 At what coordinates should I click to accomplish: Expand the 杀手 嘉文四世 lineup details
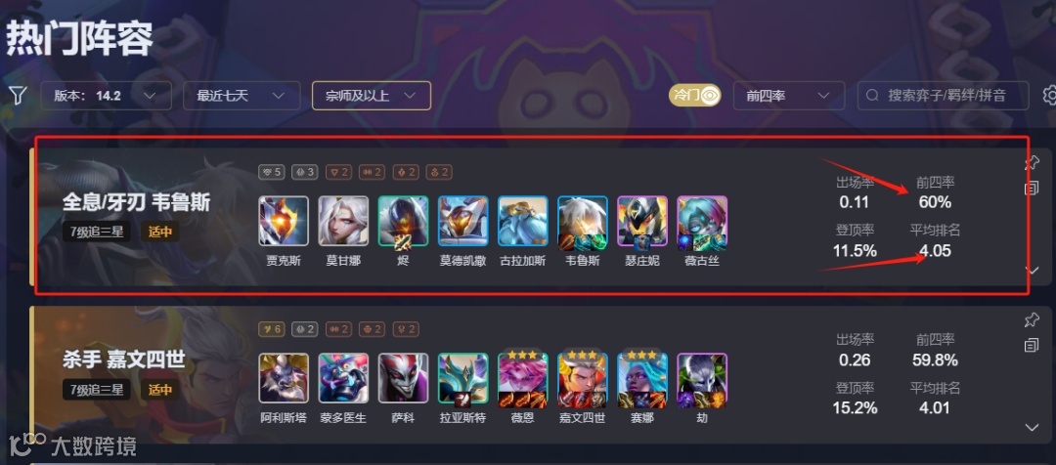tap(1032, 427)
